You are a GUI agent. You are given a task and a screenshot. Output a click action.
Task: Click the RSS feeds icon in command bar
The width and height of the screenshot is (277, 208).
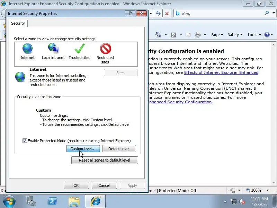[x=173, y=35]
